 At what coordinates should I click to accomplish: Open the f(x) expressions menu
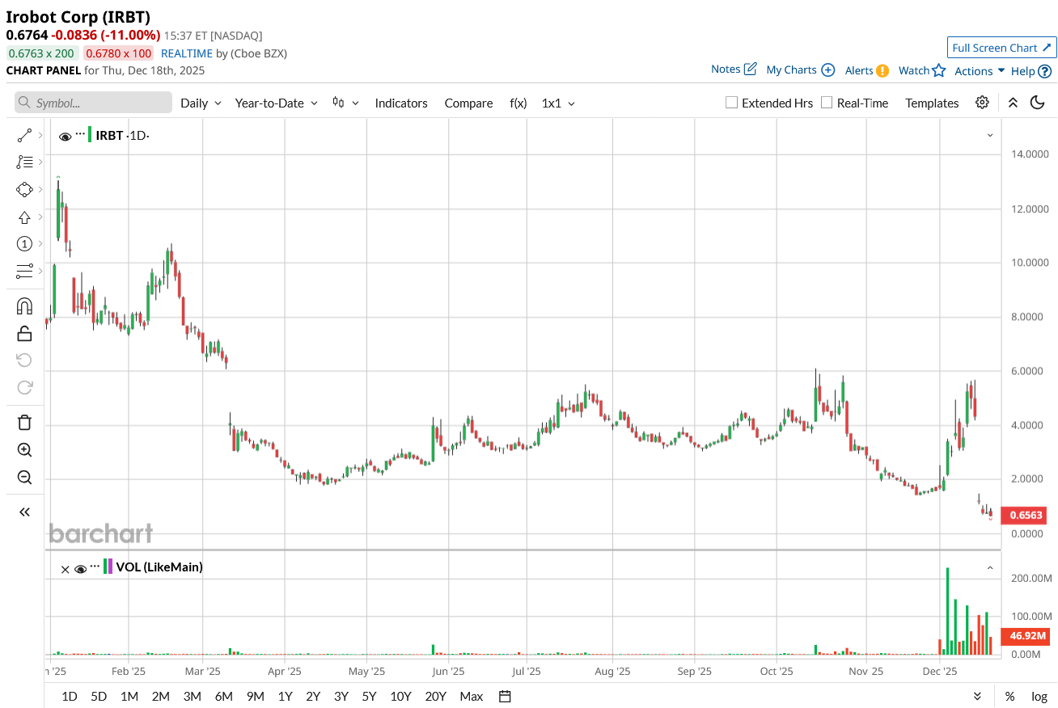(x=518, y=103)
